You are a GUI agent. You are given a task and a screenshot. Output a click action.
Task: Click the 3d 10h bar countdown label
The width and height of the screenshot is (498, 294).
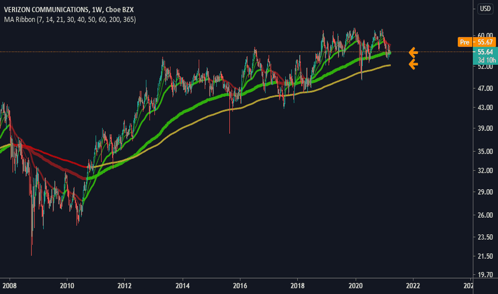(486, 60)
